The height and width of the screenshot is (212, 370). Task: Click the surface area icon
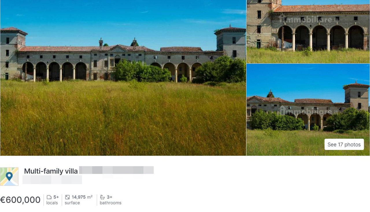click(x=67, y=197)
